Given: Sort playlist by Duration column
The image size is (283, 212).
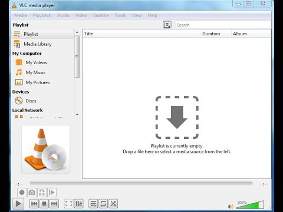Looking at the screenshot, I should 216,34.
